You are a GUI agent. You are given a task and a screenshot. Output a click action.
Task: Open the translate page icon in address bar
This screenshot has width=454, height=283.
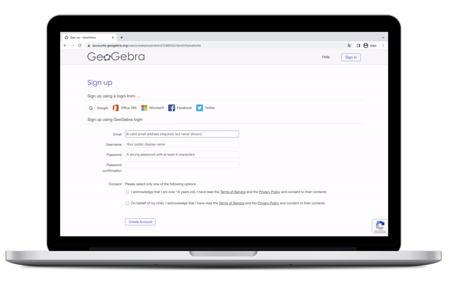pyautogui.click(x=349, y=45)
